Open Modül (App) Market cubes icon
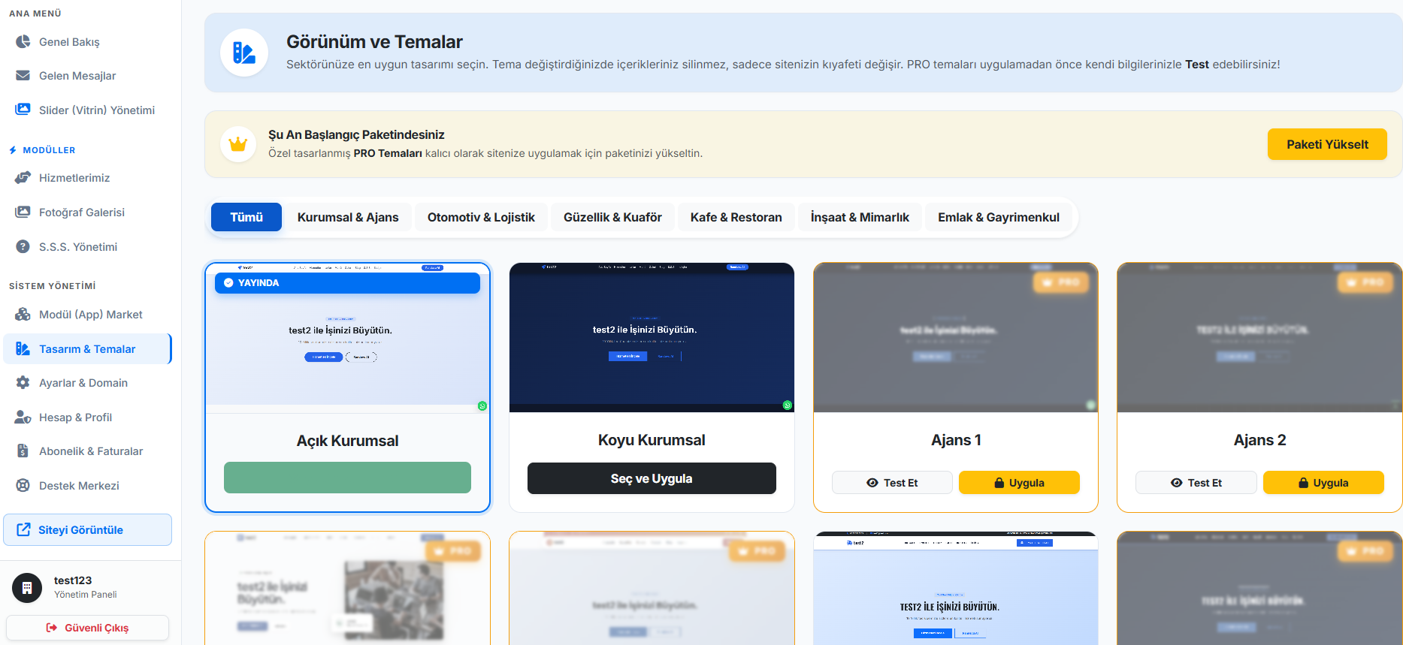Image resolution: width=1403 pixels, height=645 pixels. click(23, 315)
